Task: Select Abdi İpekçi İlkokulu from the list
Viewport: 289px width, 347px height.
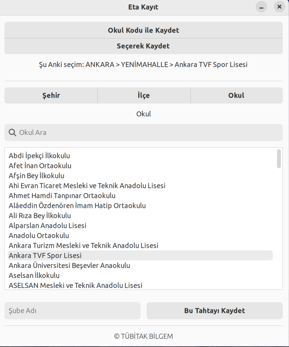Action: tap(39, 156)
